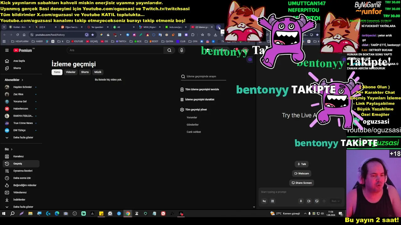Image resolution: width=401 pixels, height=225 pixels.
Task: Open the Haberlercom channel
Action: 21,109
